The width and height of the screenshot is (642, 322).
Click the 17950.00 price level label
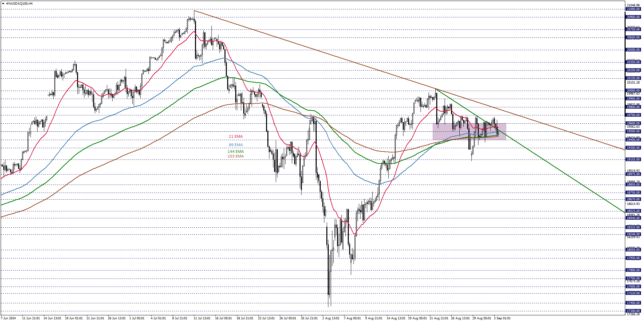coord(633,258)
